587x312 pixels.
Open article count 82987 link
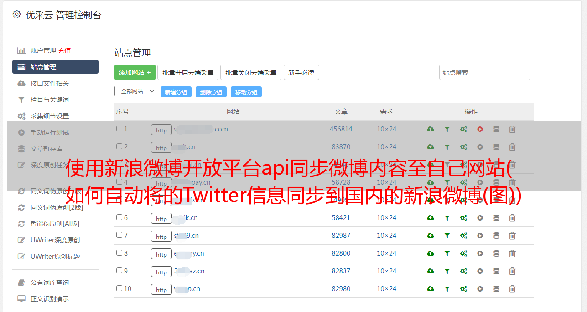[341, 236]
